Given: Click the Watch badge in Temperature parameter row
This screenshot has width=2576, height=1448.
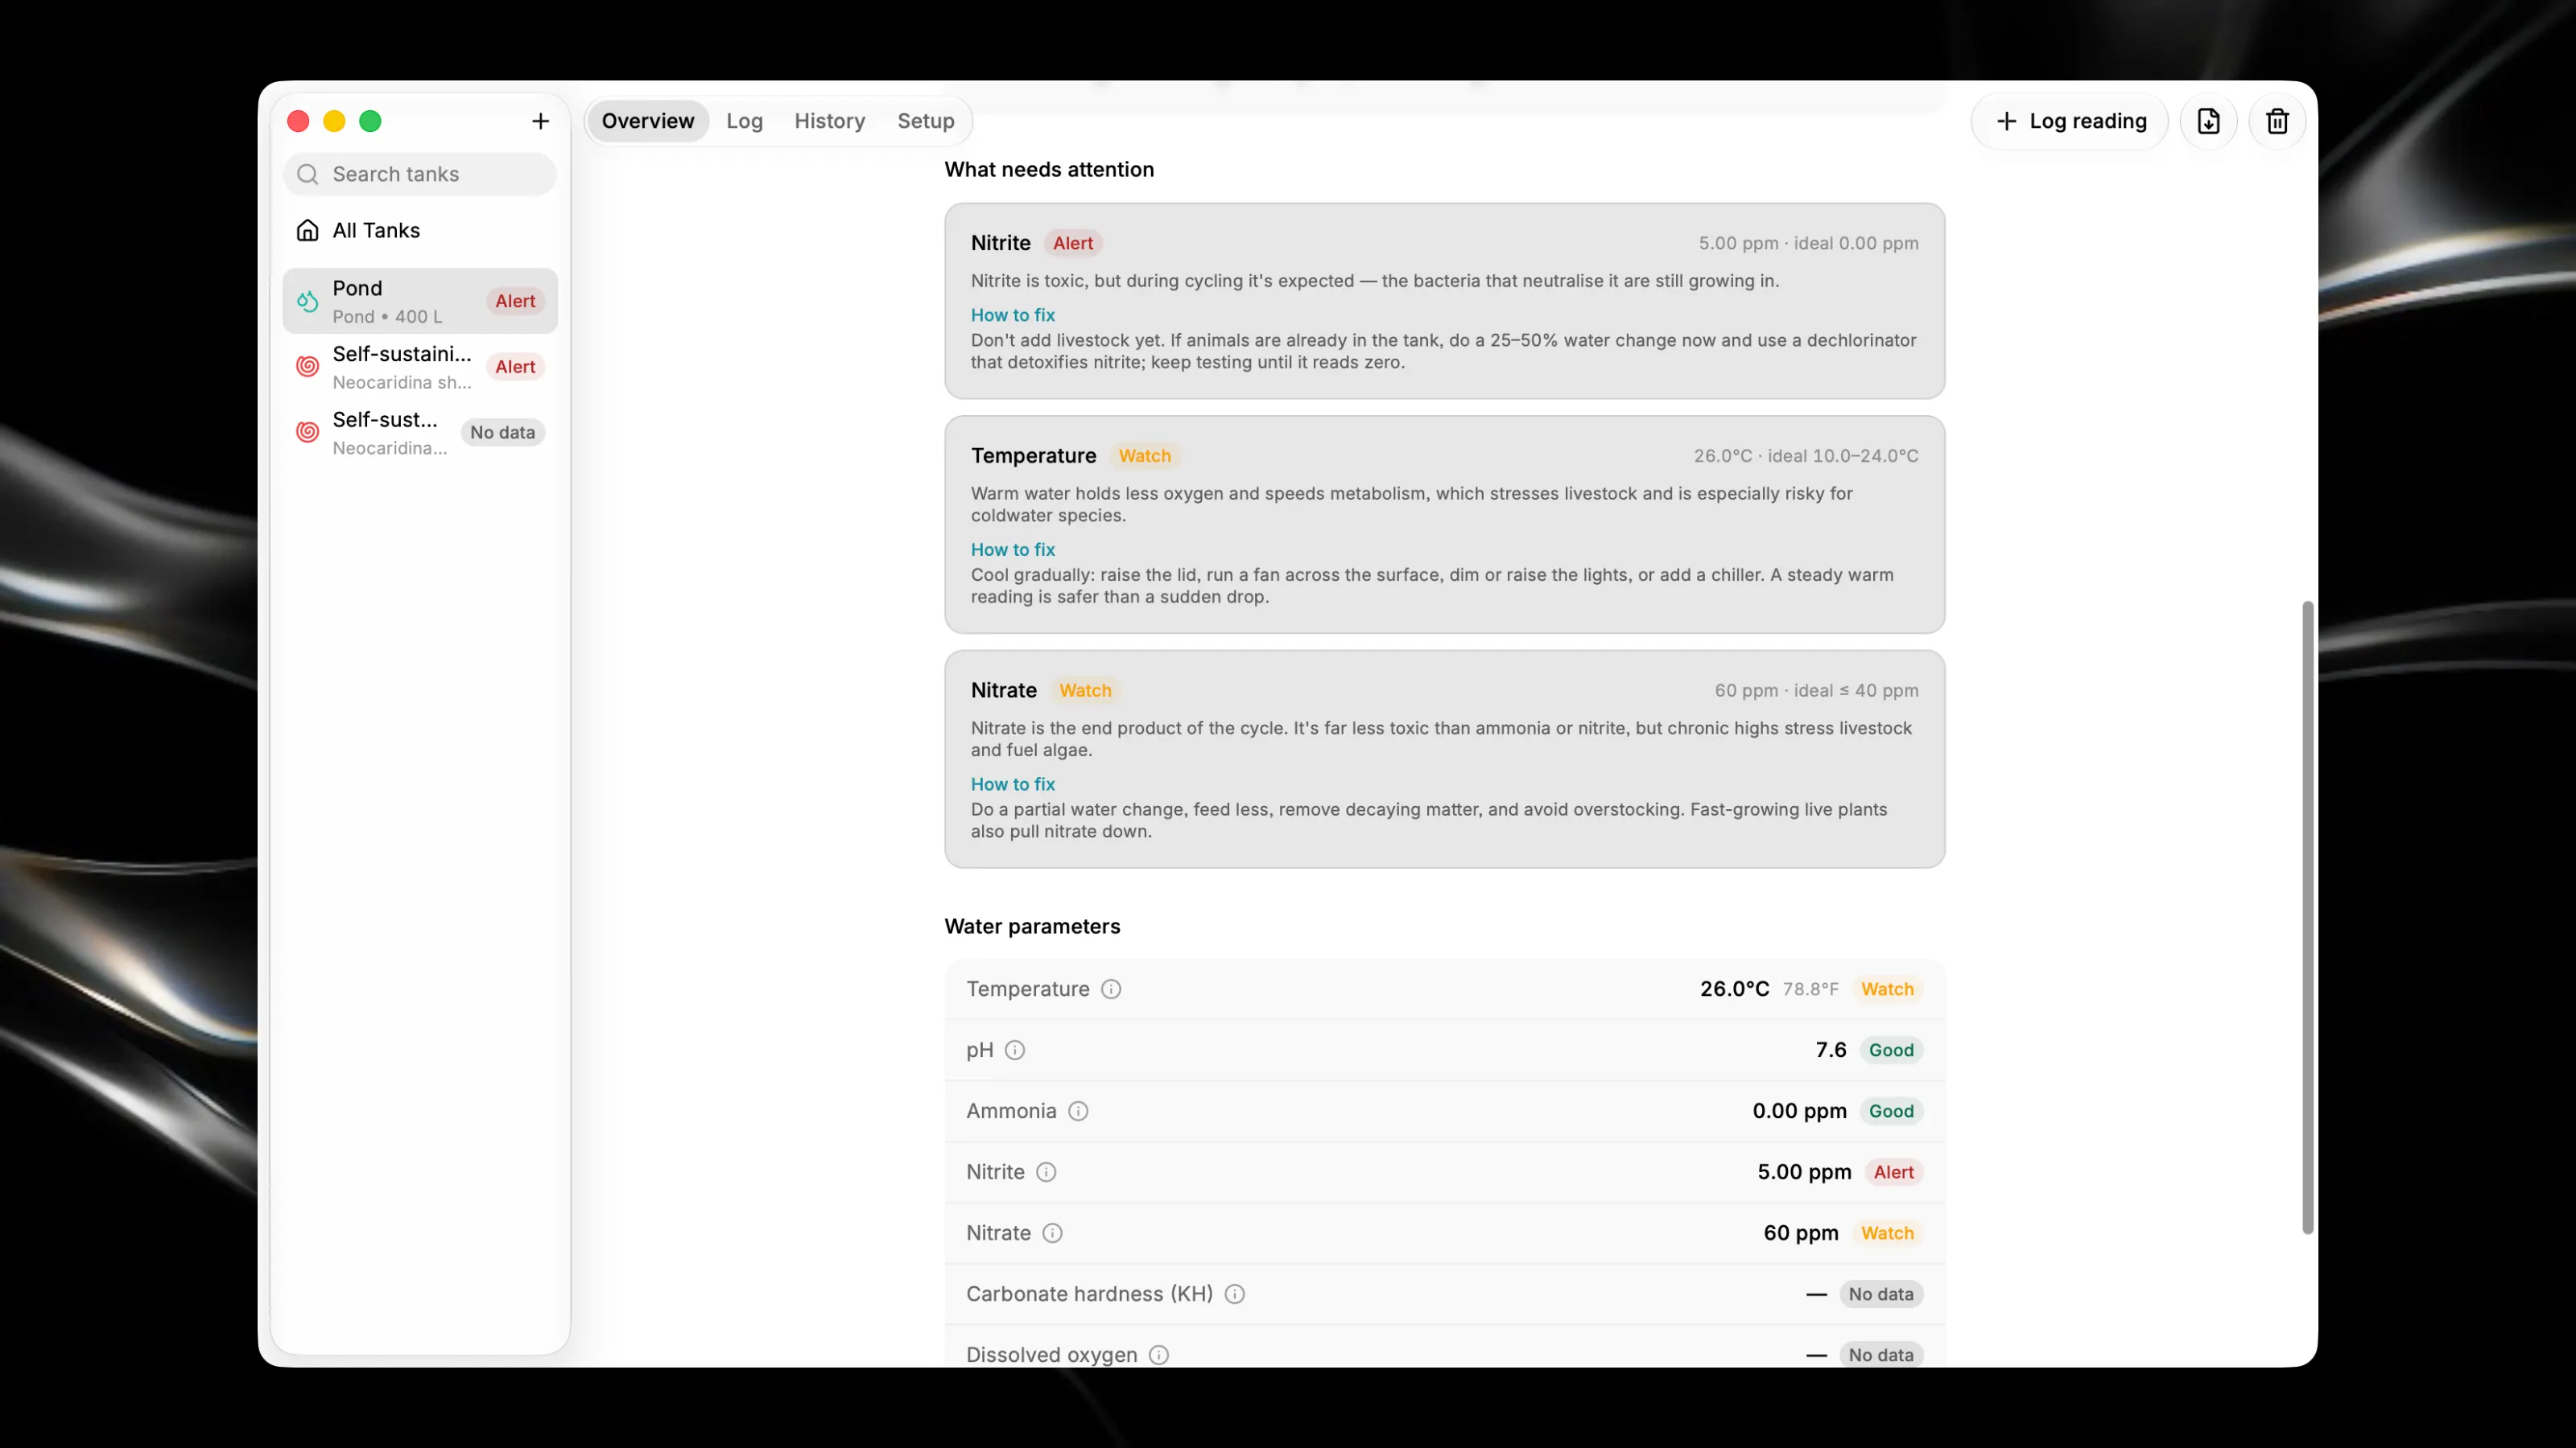Looking at the screenshot, I should (x=1887, y=989).
